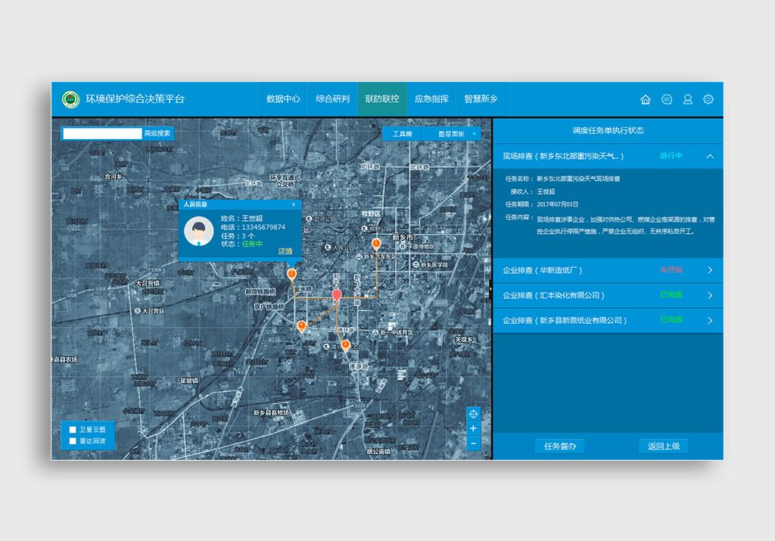
Task: Click the phone number 13345679874
Action: tap(263, 227)
